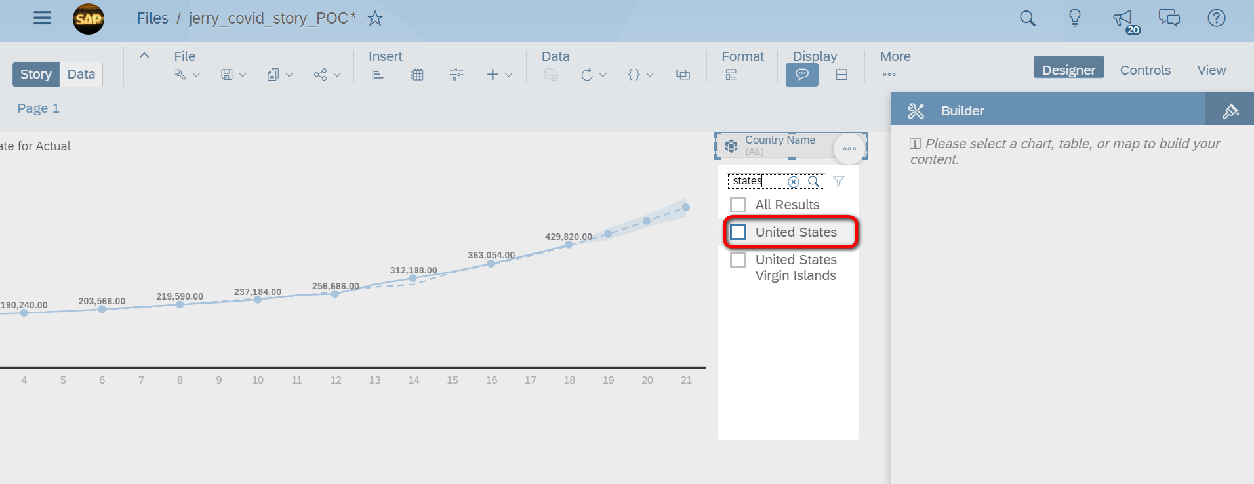This screenshot has width=1254, height=484.
Task: Open the Controls tab
Action: (x=1145, y=70)
